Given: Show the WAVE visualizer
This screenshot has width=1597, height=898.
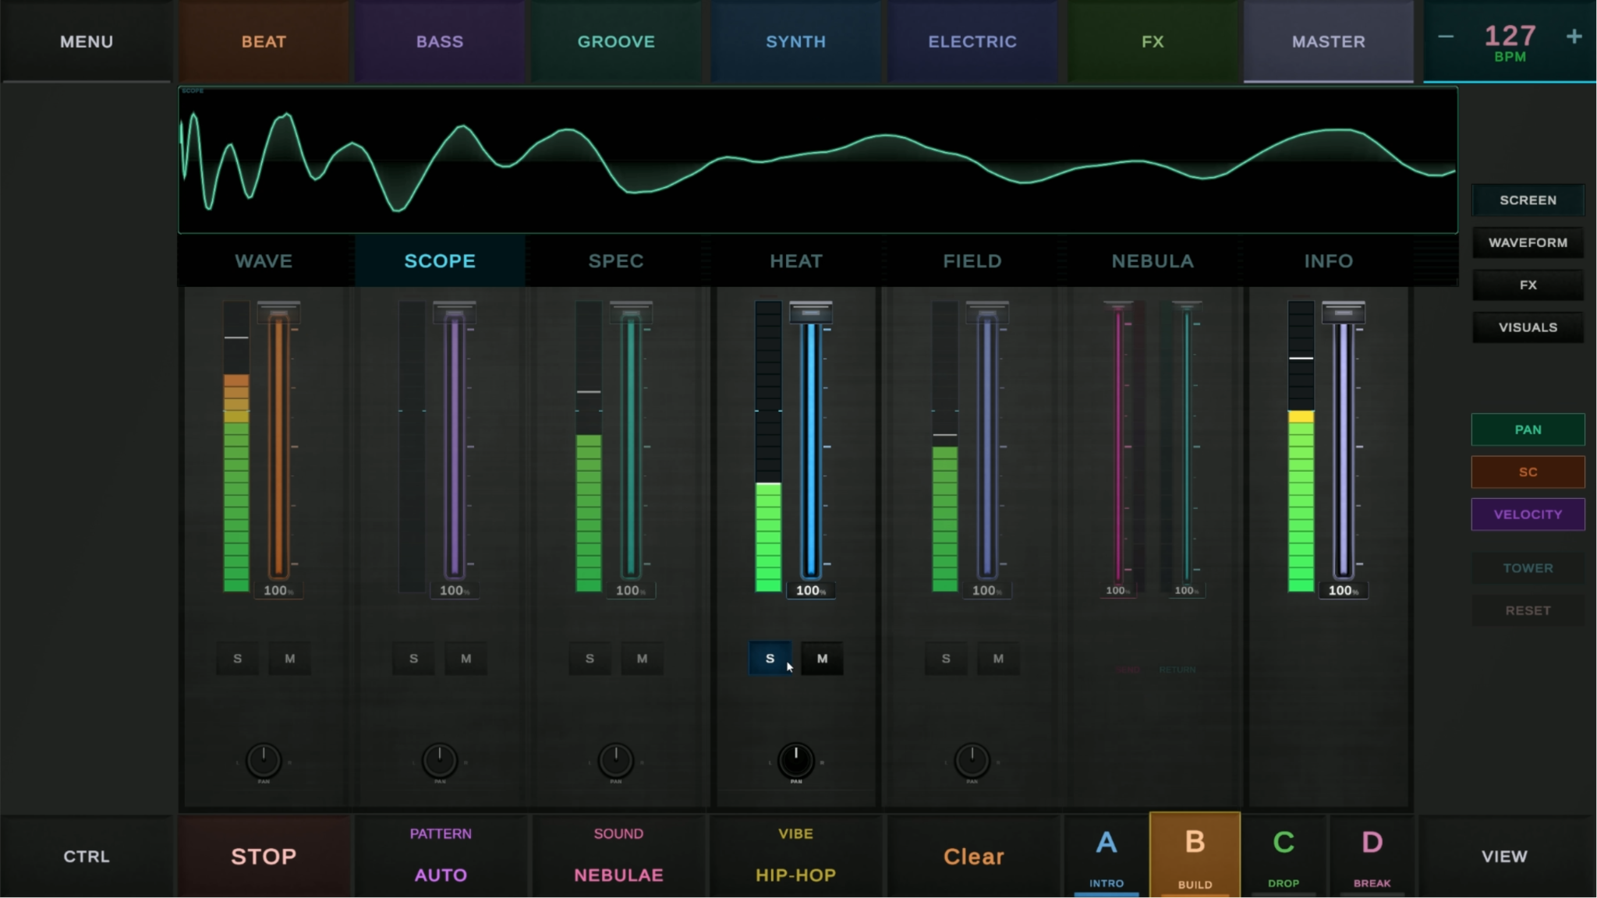Looking at the screenshot, I should coord(264,261).
